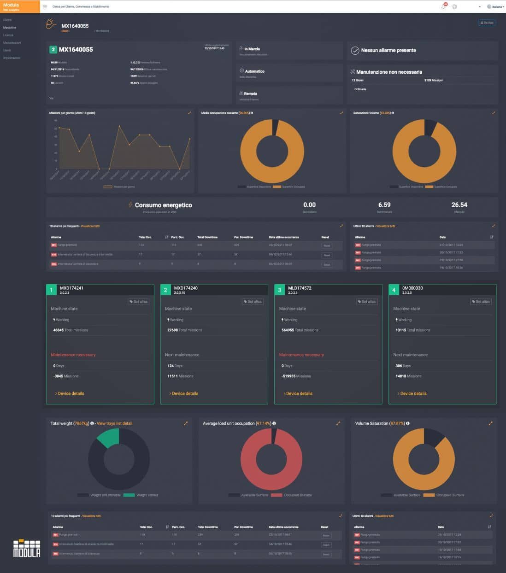Click the plug machine icon beside MX1640055 title
This screenshot has width=506, height=573.
pos(51,24)
